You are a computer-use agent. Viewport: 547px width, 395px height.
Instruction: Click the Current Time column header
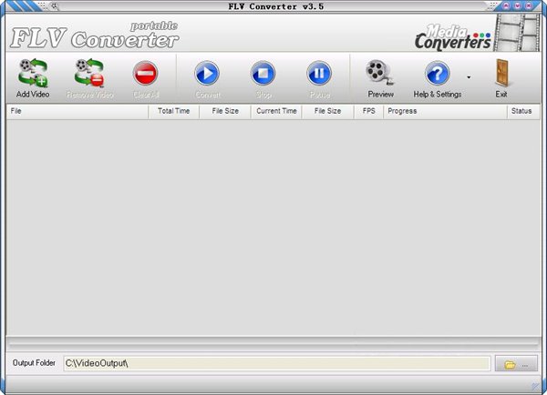click(x=276, y=111)
